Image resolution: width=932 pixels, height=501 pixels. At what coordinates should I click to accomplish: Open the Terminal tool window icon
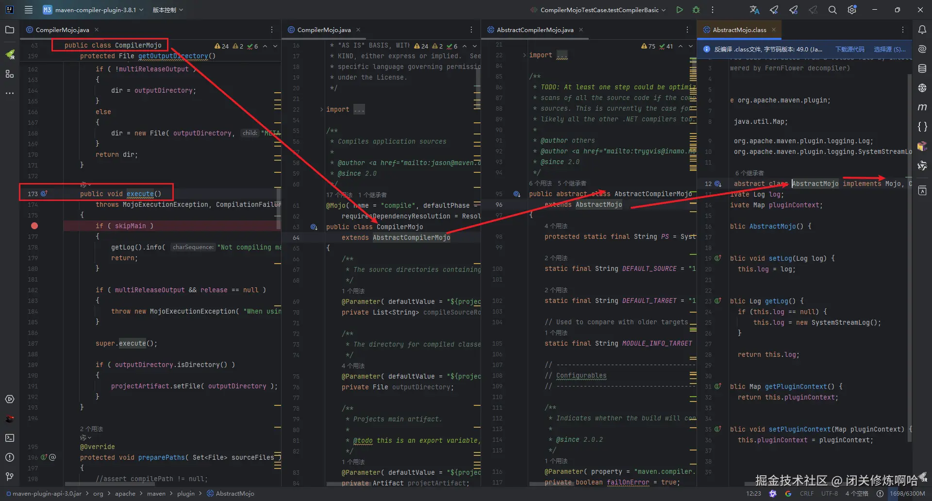click(x=10, y=438)
